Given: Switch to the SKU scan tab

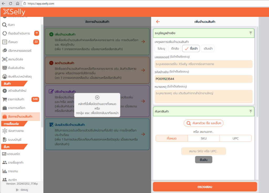Looking at the screenshot, I should tap(204, 138).
